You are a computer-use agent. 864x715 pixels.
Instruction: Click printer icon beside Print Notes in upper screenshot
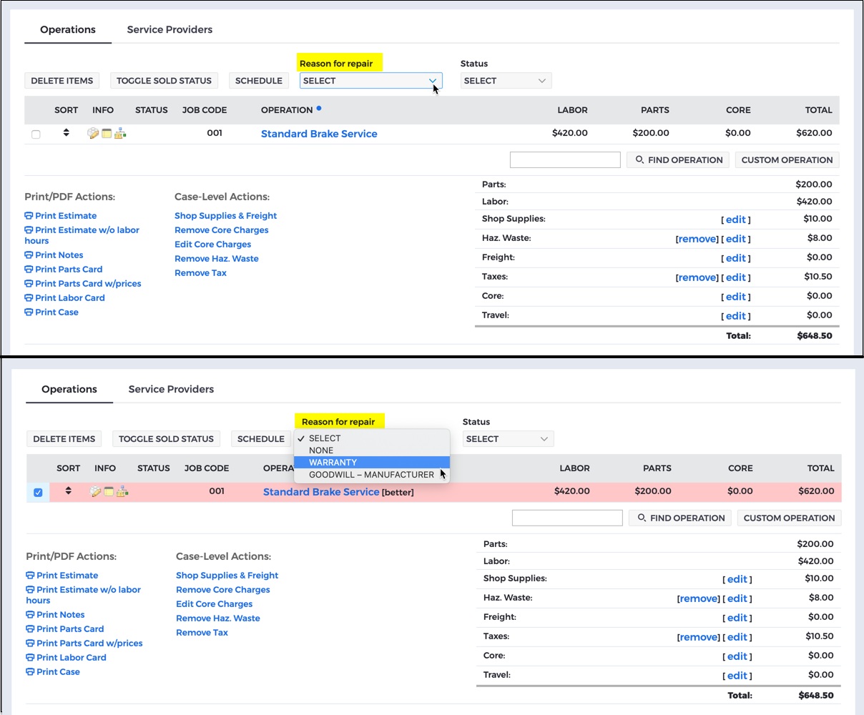pos(29,255)
